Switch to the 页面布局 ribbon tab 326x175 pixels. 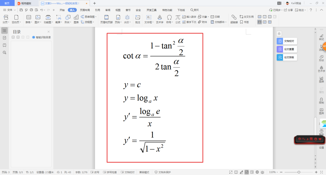pos(85,10)
